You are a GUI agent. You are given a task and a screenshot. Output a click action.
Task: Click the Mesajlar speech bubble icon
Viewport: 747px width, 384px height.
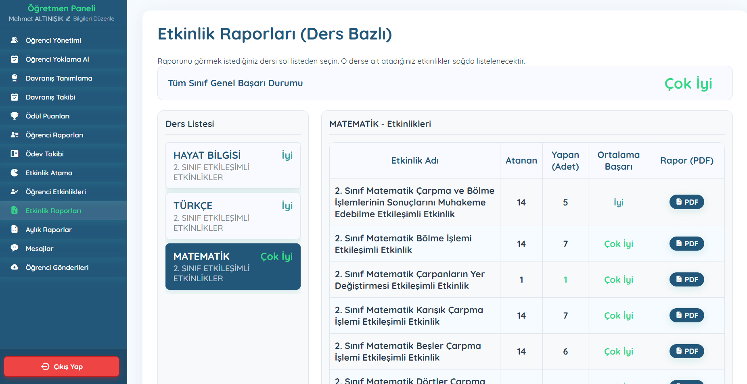15,248
